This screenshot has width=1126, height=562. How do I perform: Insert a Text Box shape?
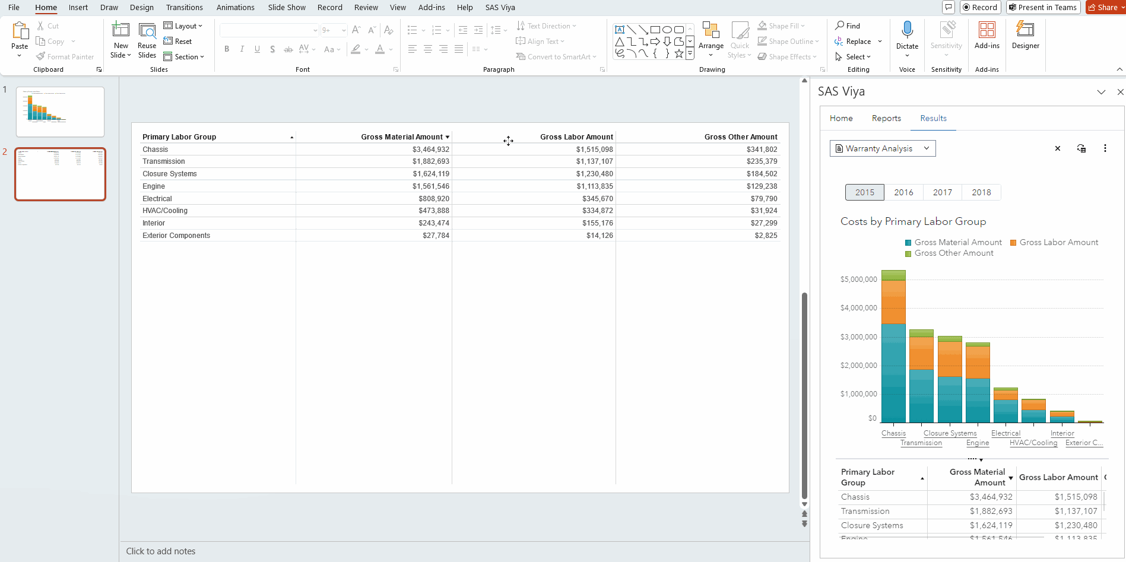(x=619, y=28)
